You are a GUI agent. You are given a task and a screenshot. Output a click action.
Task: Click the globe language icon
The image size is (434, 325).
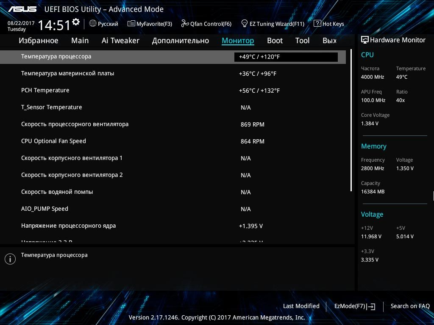(93, 24)
